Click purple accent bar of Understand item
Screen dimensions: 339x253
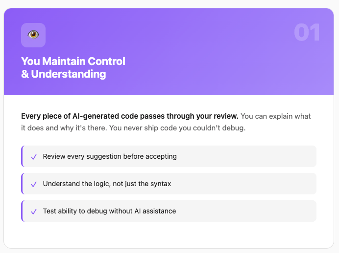coord(22,184)
